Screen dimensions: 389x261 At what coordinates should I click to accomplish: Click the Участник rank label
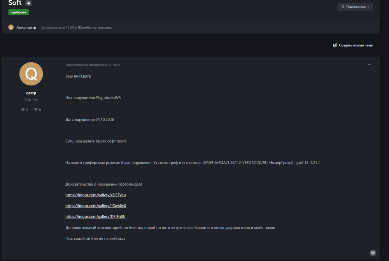tap(31, 99)
